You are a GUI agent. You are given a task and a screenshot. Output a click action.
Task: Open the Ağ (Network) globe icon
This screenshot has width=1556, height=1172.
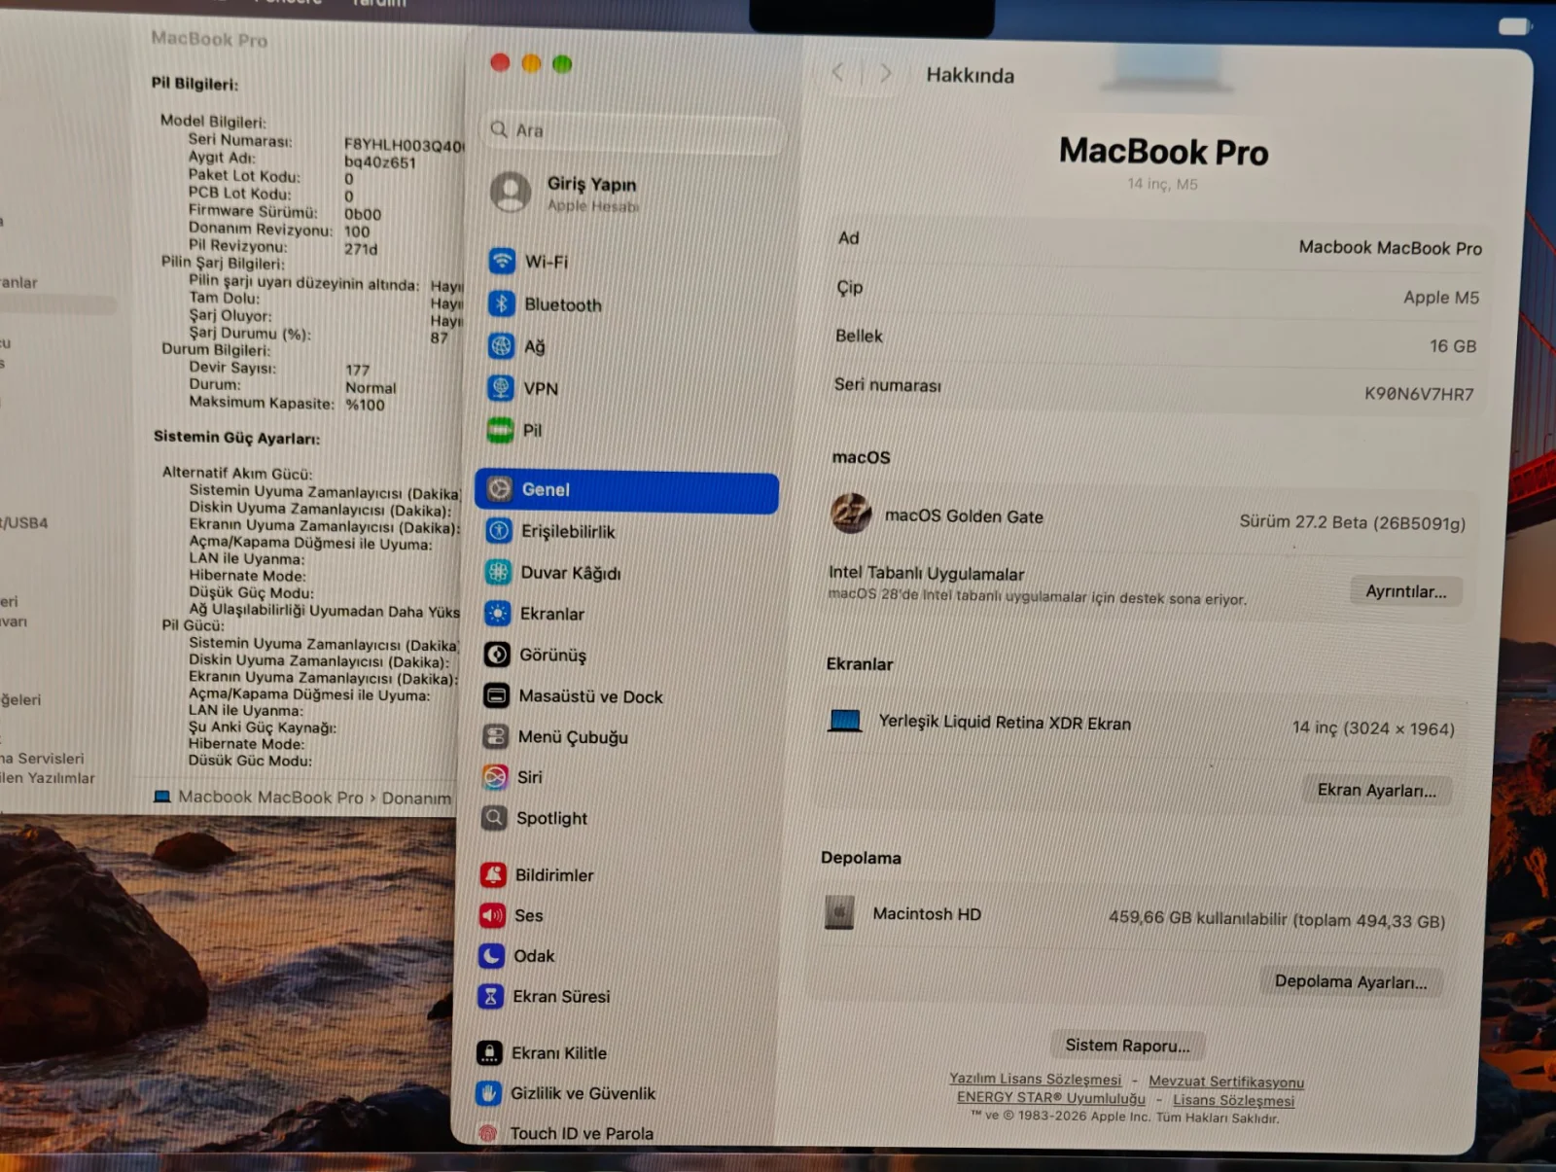[x=501, y=345]
